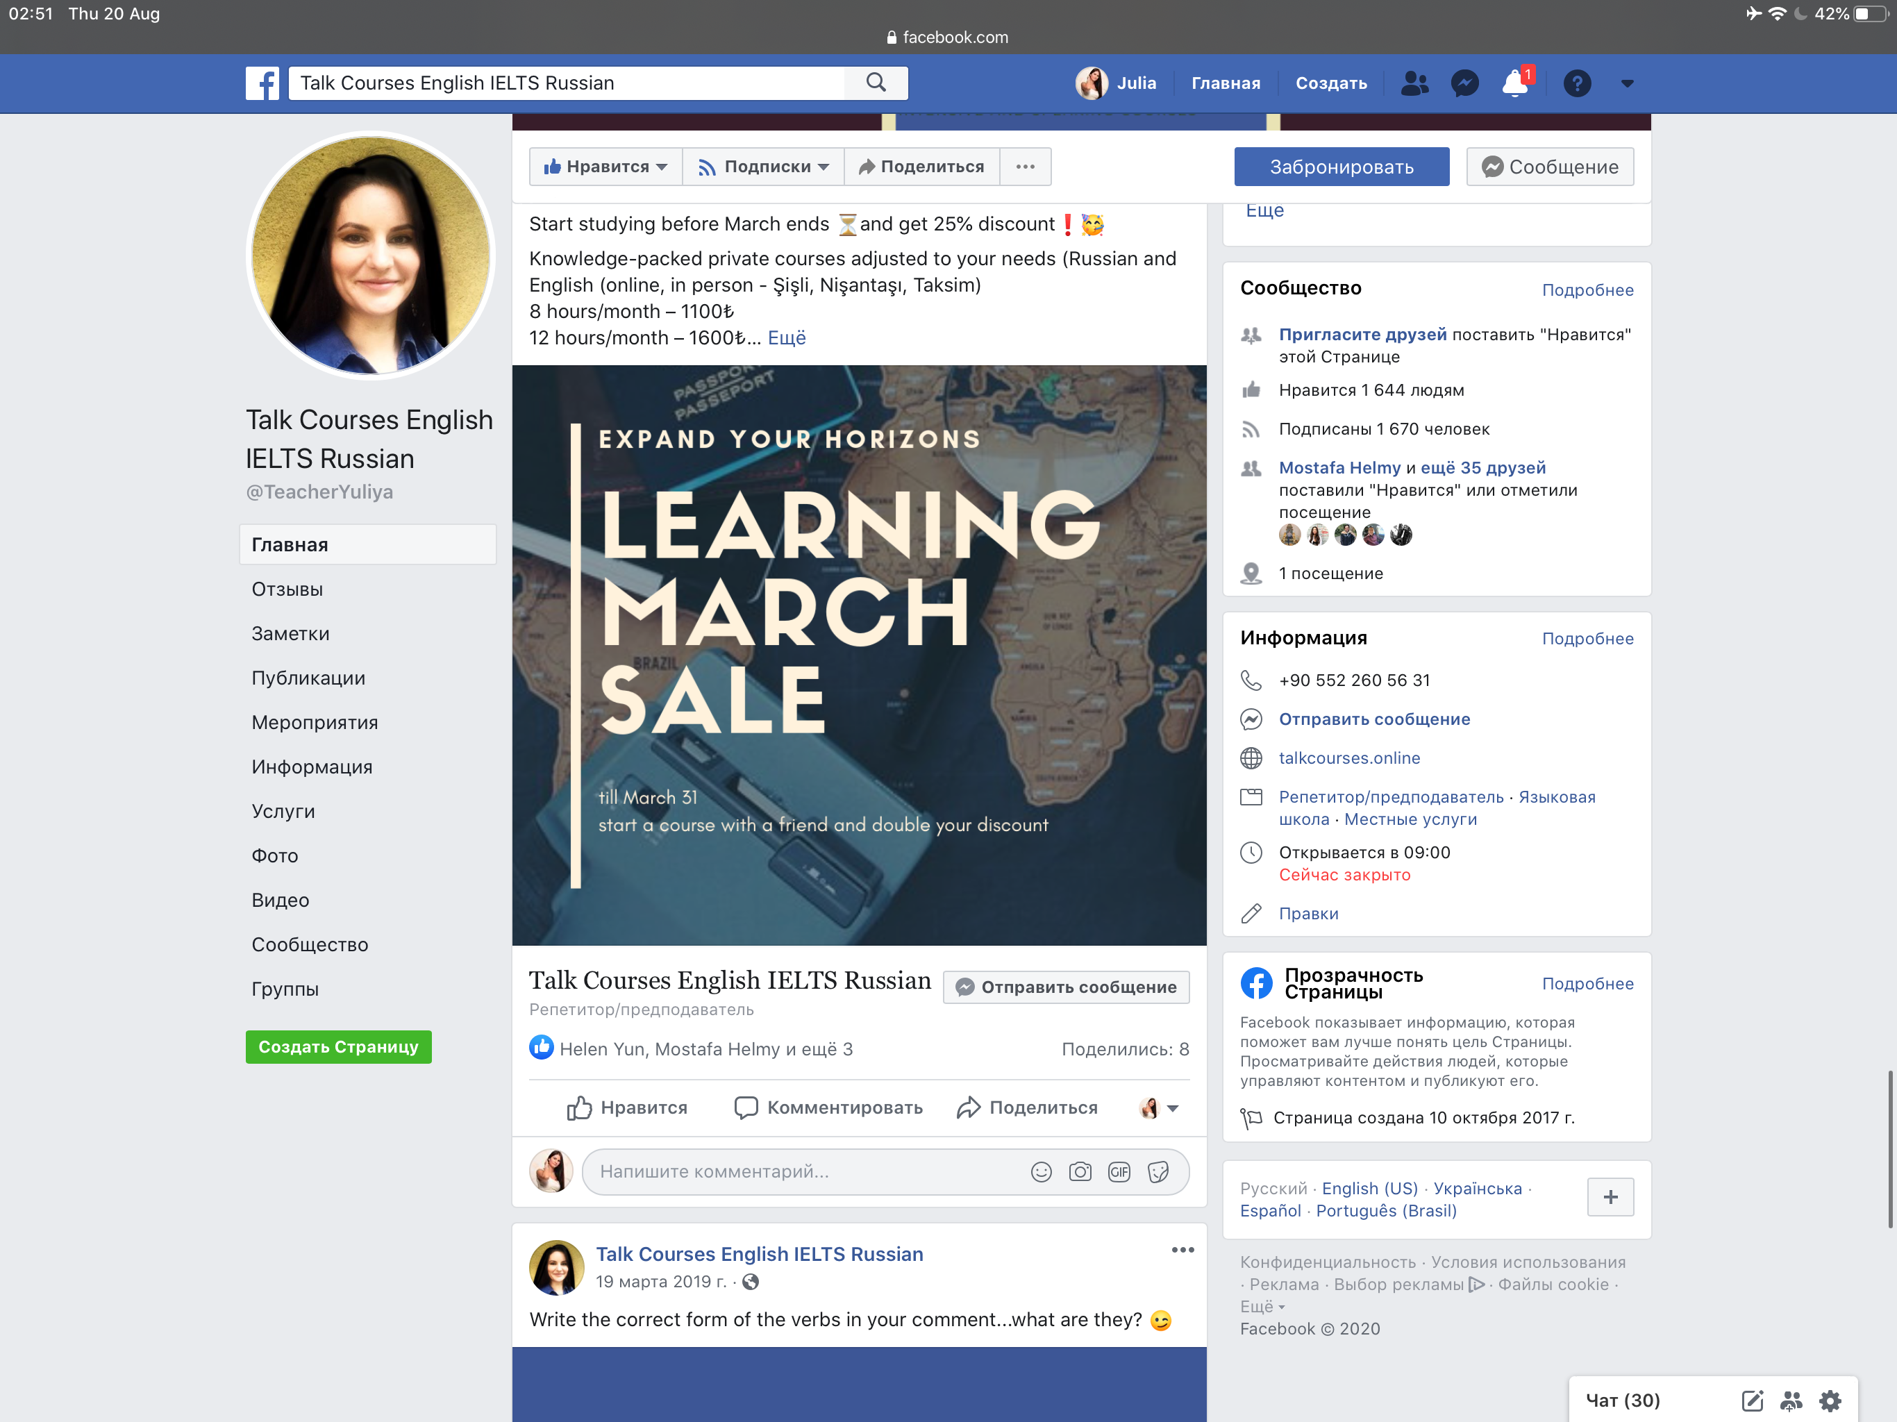Open the Отзывы sidebar tab
The width and height of the screenshot is (1897, 1422).
[x=287, y=589]
